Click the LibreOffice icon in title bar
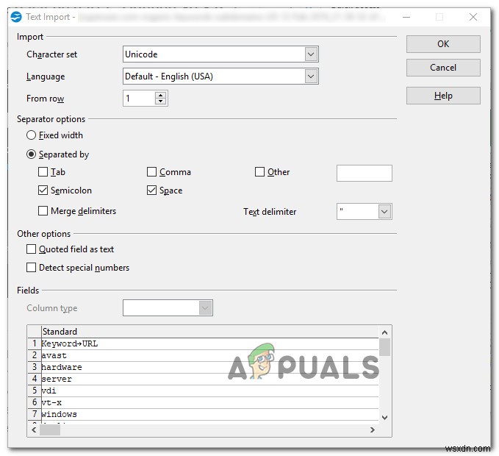 tap(16, 17)
